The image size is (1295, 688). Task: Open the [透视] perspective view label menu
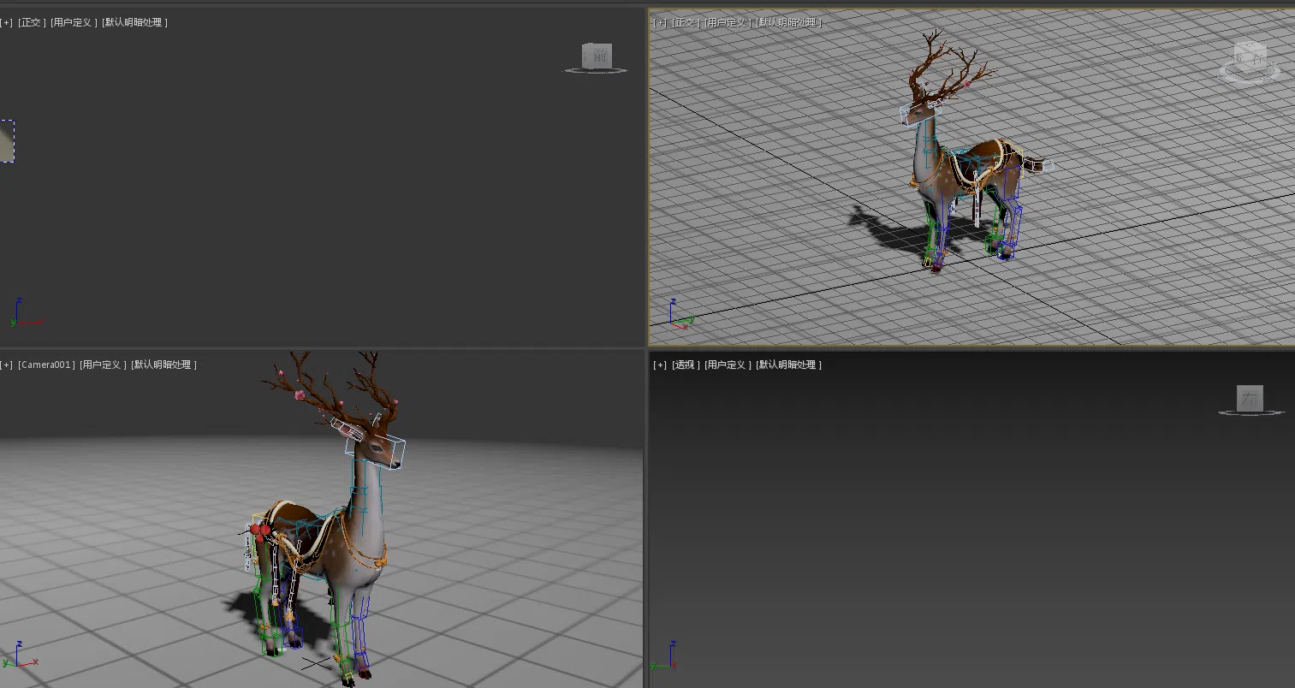685,365
